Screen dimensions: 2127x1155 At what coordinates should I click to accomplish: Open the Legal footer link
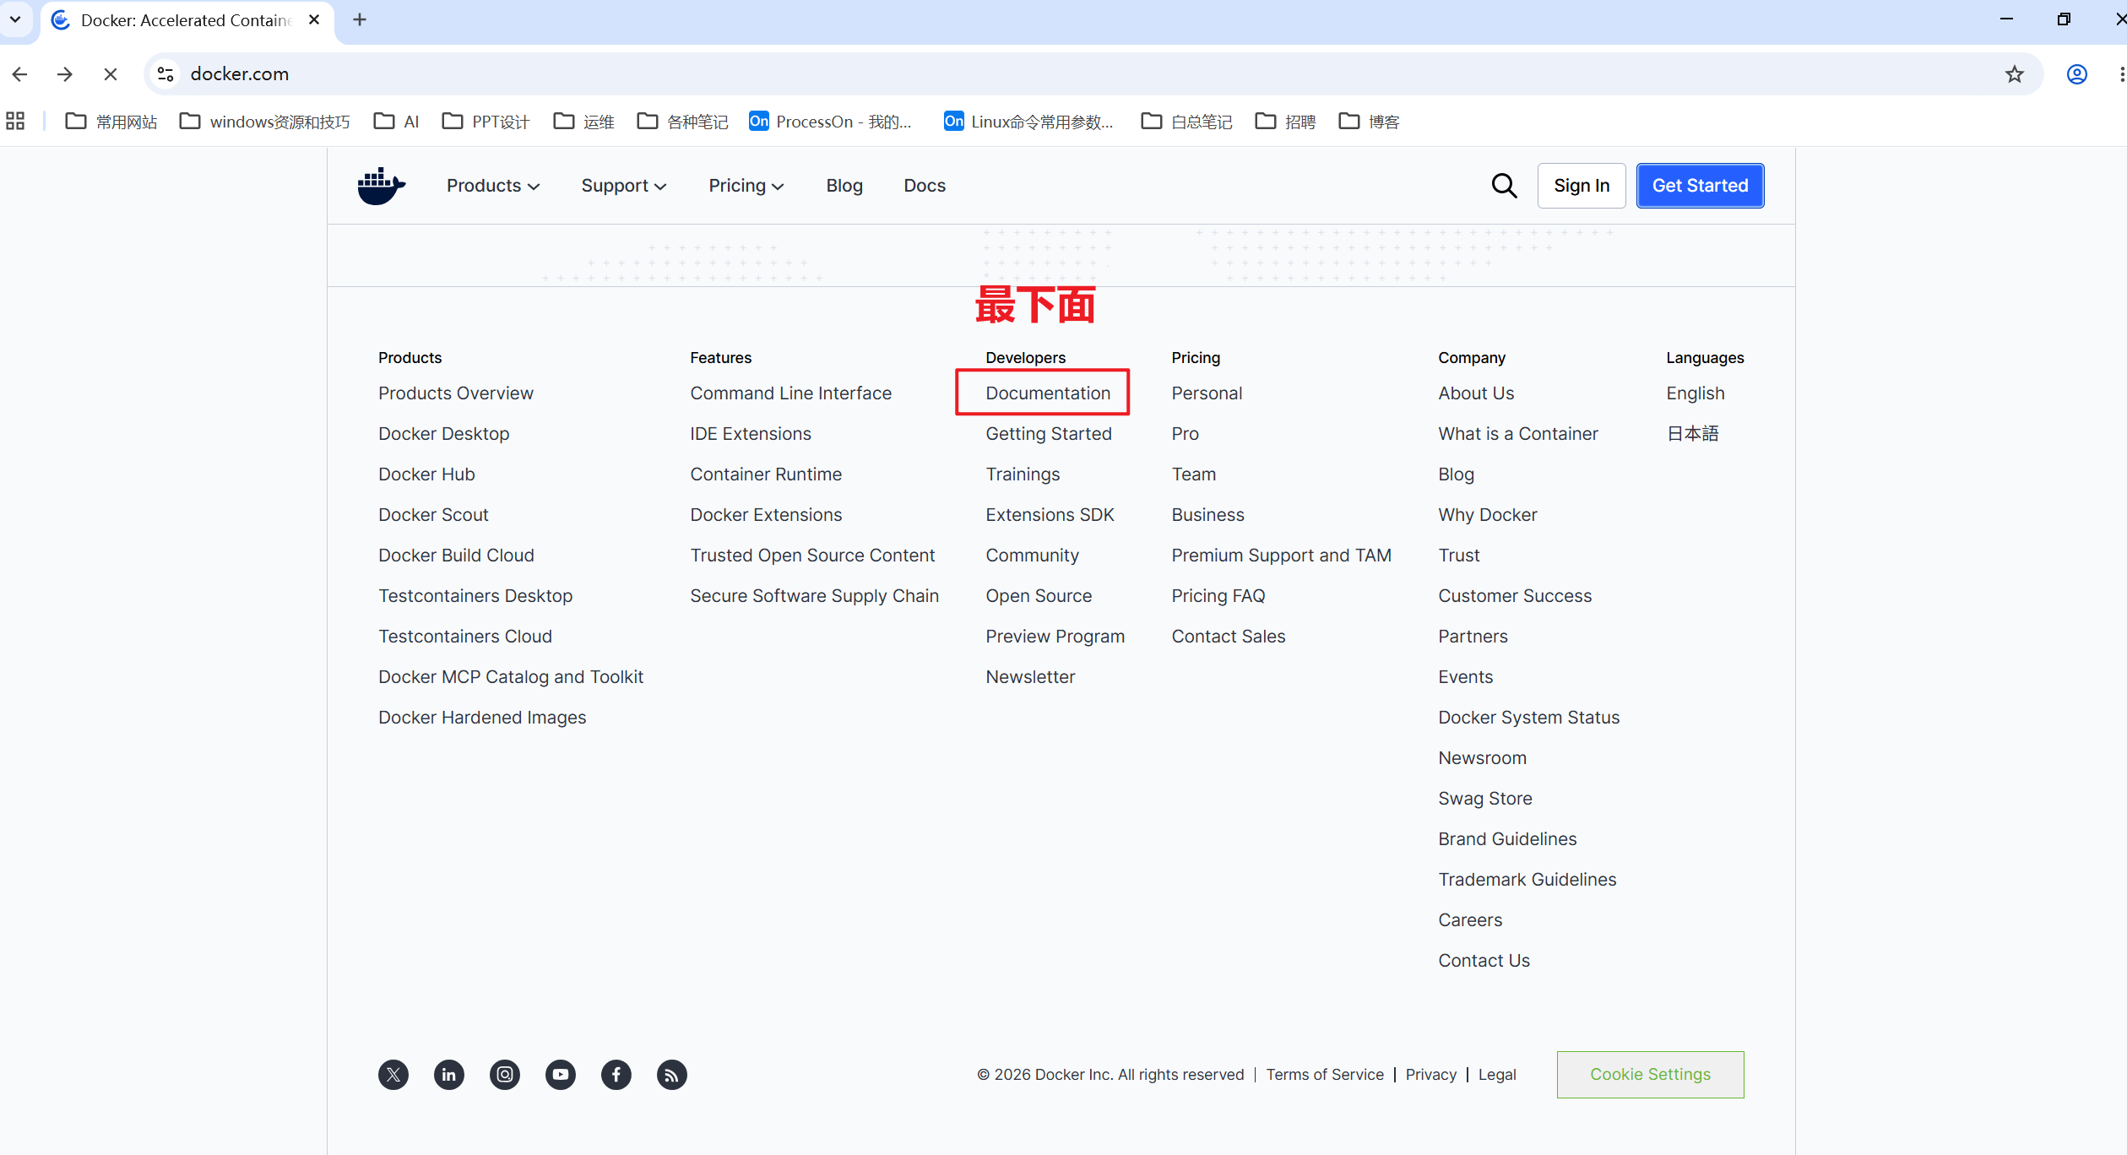1497,1075
